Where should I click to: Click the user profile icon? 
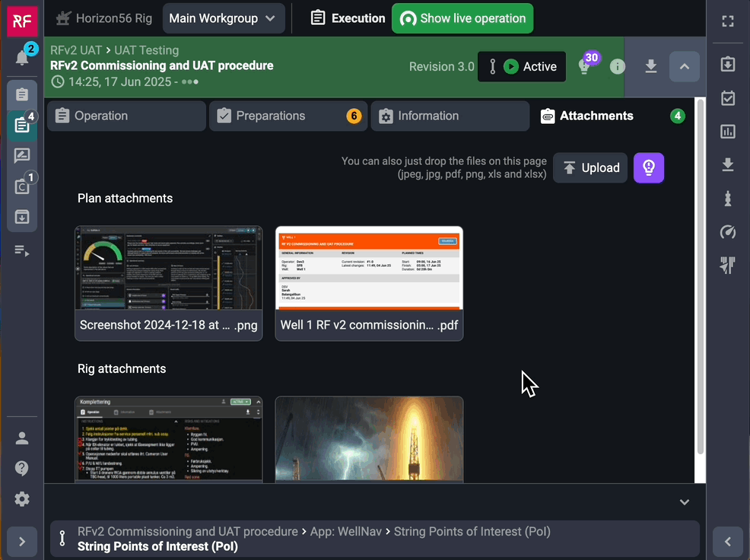click(22, 438)
